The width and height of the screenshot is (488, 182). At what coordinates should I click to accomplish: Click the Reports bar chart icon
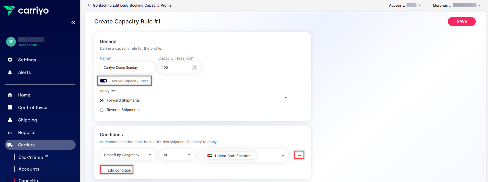(x=10, y=132)
